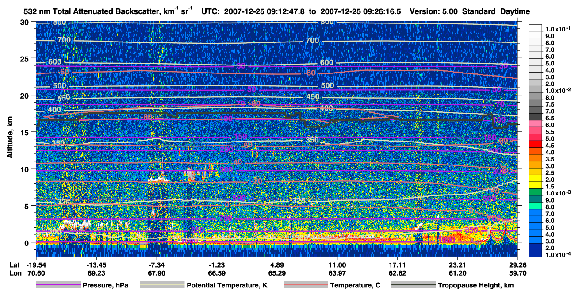Click latitude value '4.89'

[276, 264]
